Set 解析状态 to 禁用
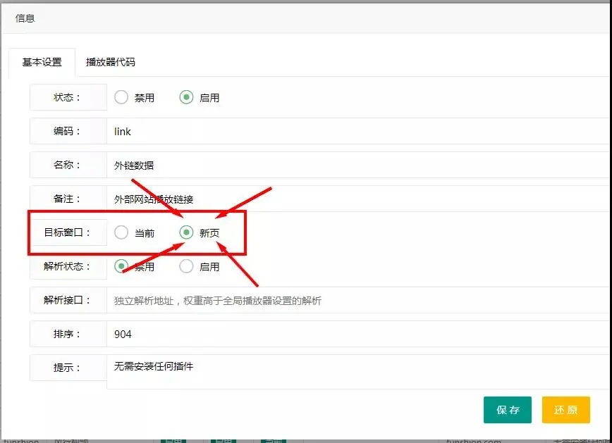Image resolution: width=612 pixels, height=443 pixels. pos(121,266)
